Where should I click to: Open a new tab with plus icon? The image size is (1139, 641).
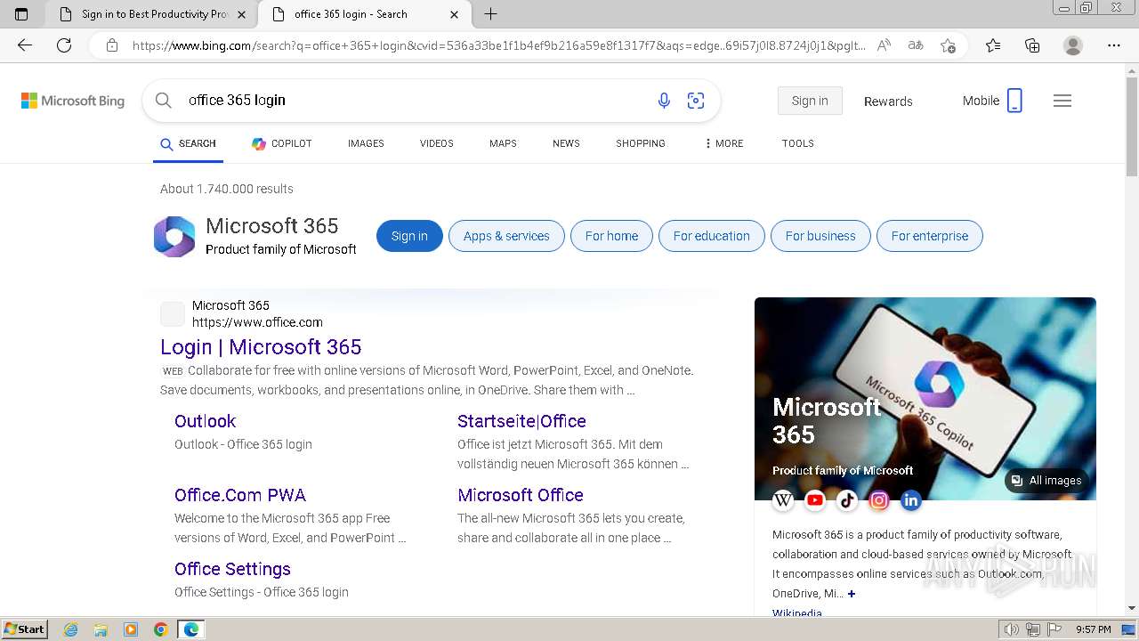coord(490,14)
